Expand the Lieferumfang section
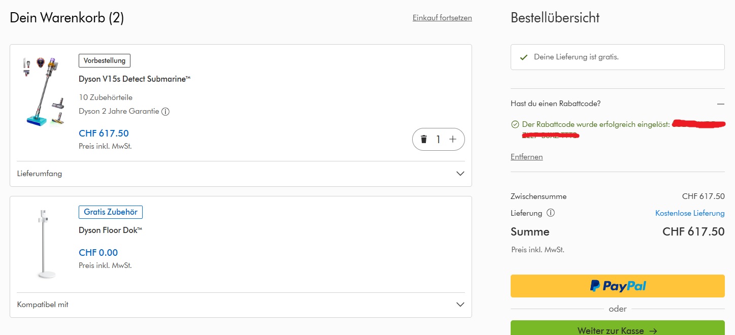The width and height of the screenshot is (735, 335). point(460,174)
